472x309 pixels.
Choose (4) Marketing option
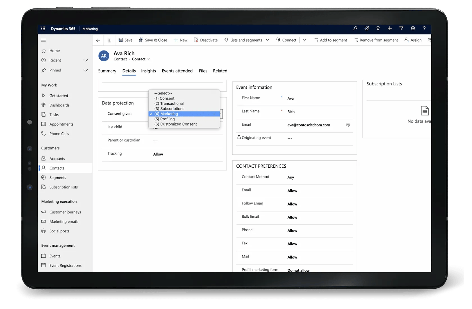click(x=184, y=114)
